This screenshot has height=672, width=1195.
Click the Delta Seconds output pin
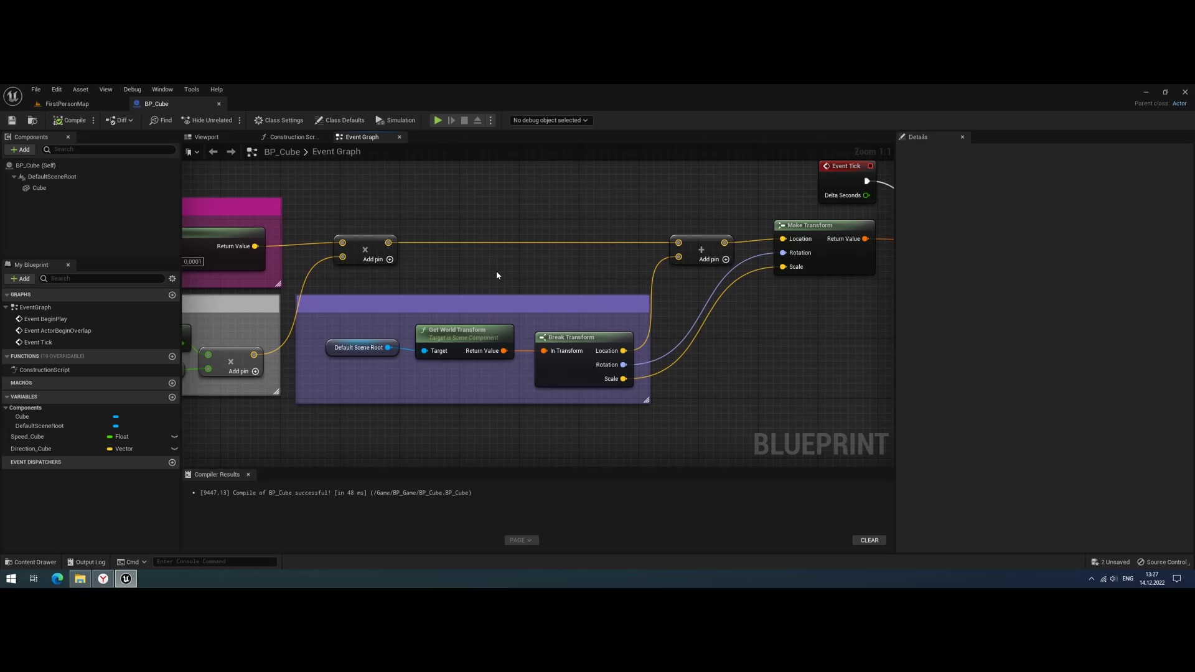867,195
